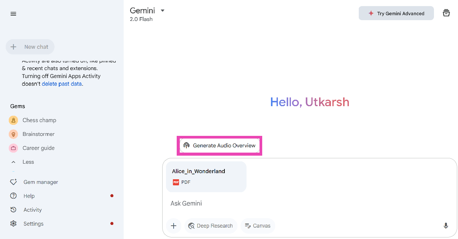This screenshot has height=239, width=458.
Task: Toggle the Canvas option
Action: tap(258, 226)
